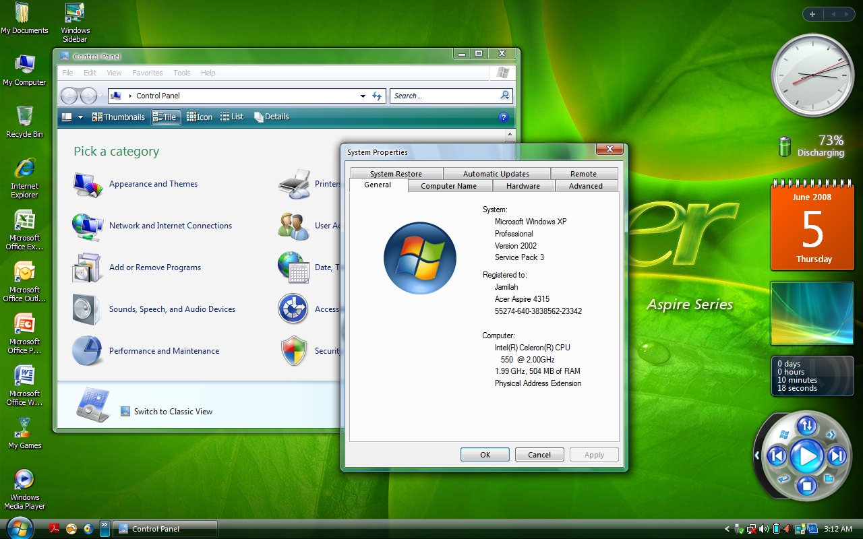Click Cancel in System Properties
This screenshot has width=863, height=539.
coord(539,455)
